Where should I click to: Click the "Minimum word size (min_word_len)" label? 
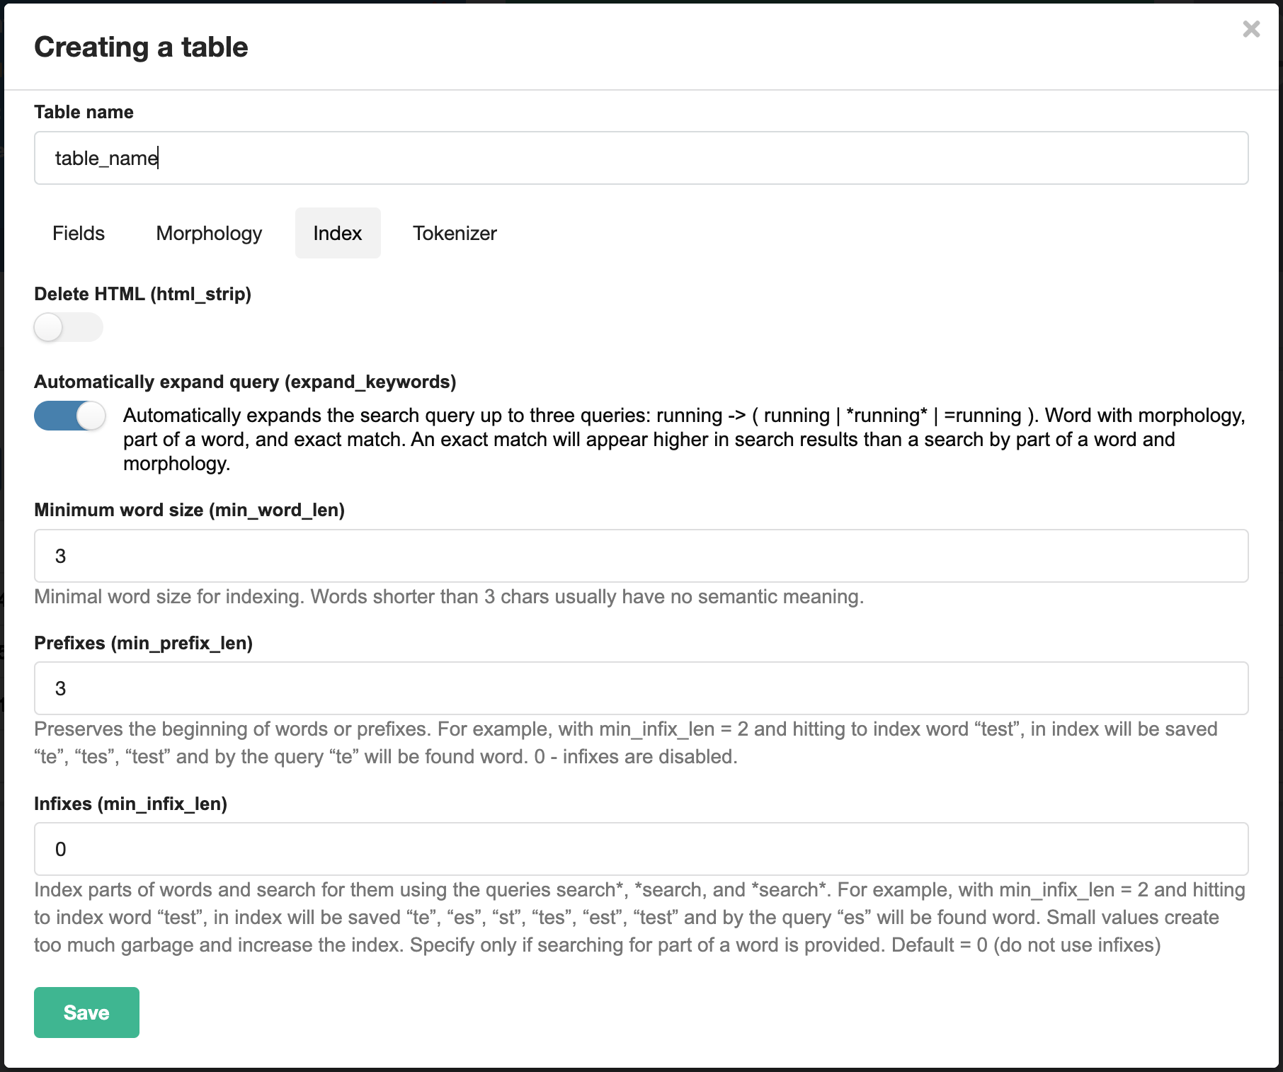pyautogui.click(x=189, y=510)
